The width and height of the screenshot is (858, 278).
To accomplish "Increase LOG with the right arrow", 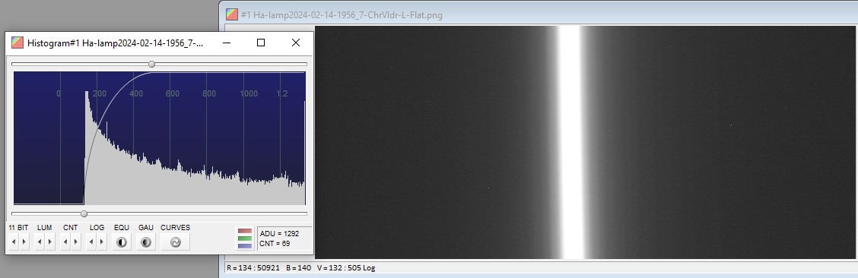I will 102,242.
